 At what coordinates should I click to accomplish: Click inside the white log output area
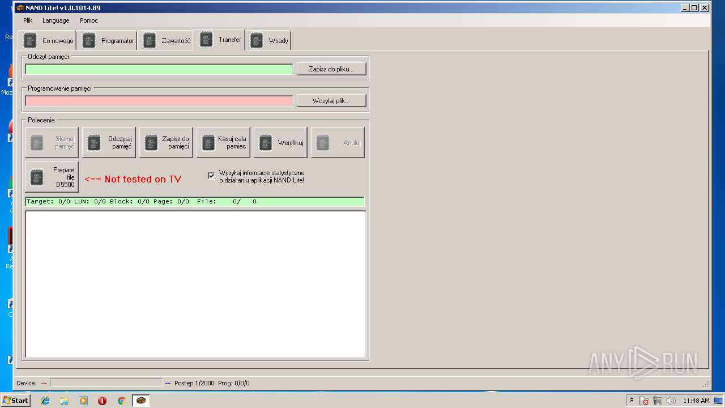tap(195, 284)
